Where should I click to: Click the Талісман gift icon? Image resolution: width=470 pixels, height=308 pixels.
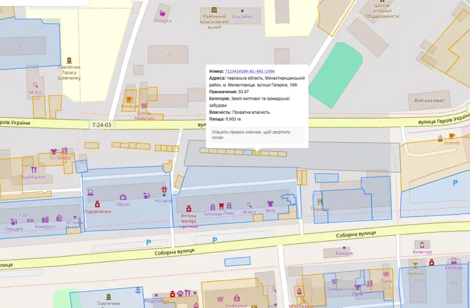point(213,207)
